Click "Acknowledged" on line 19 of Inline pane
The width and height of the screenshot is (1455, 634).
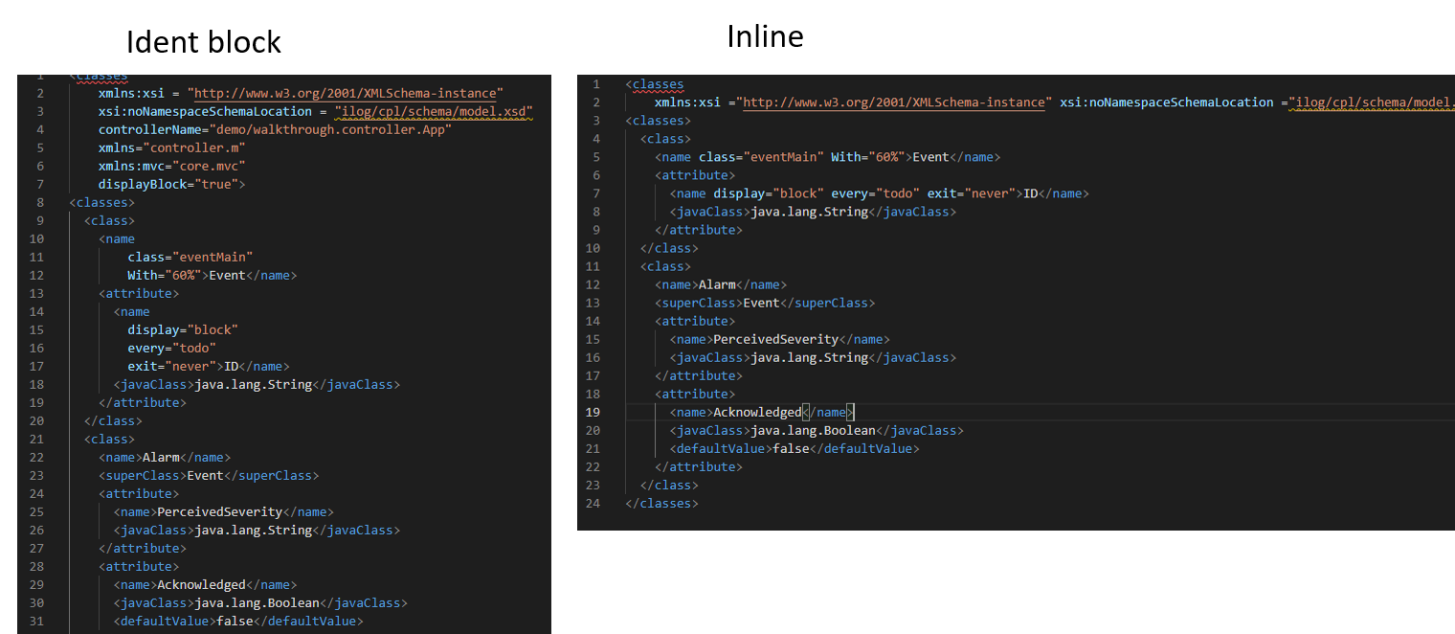[x=757, y=412]
